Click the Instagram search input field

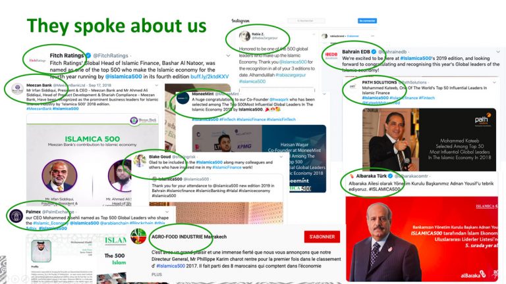coord(306,20)
